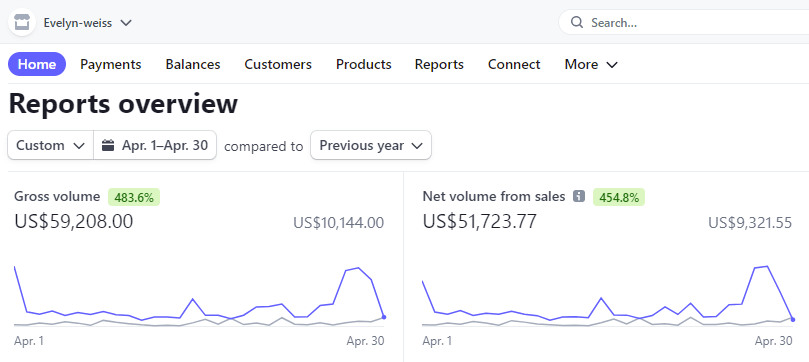
Task: Open the Evelyn-weiss account switcher
Action: tap(88, 23)
